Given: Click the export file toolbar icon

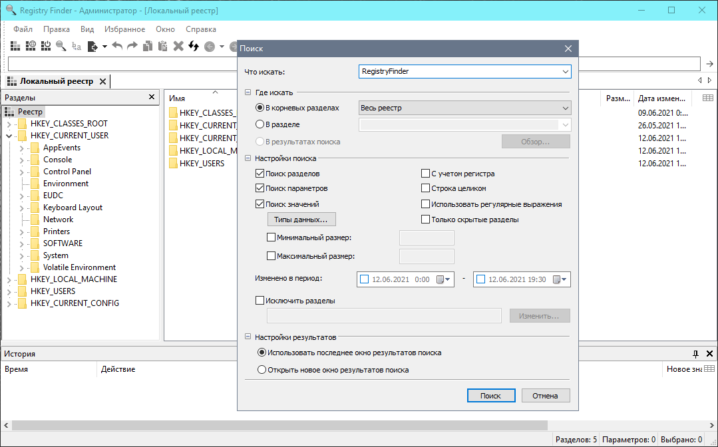Looking at the screenshot, I should point(92,46).
